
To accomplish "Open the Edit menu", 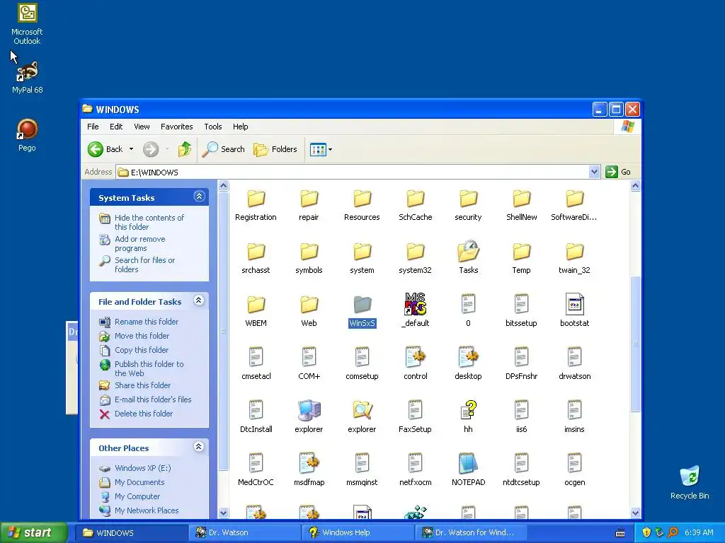I will [x=116, y=127].
